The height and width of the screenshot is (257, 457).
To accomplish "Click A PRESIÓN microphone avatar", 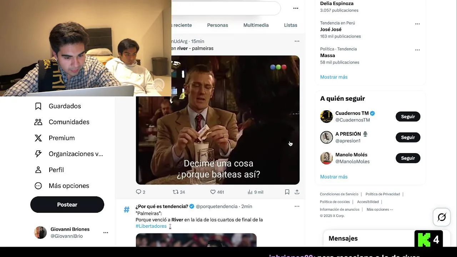I will pos(326,137).
